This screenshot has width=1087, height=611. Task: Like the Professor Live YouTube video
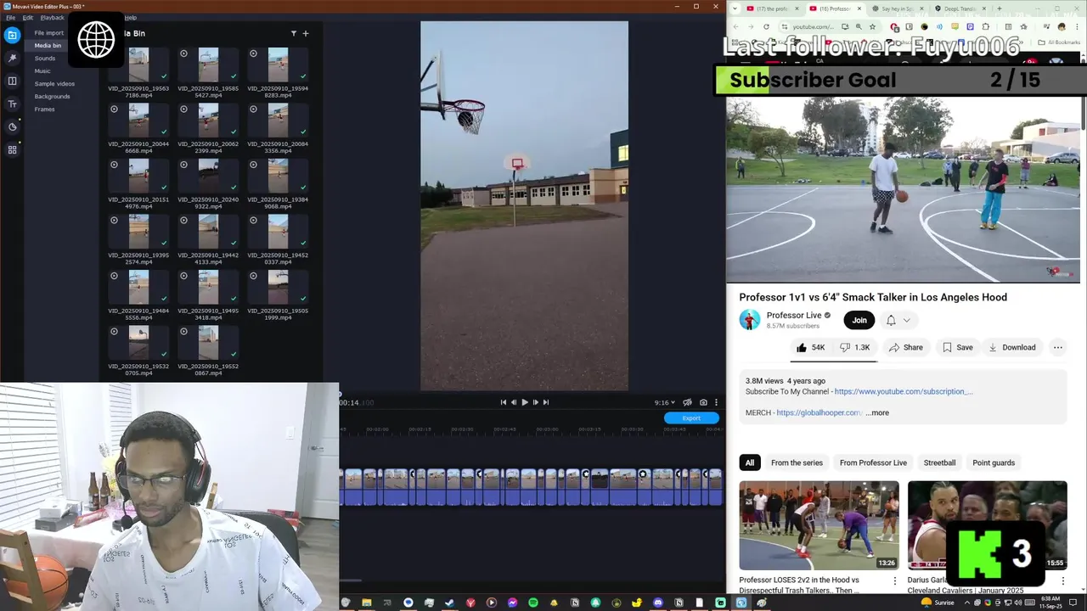pos(811,347)
